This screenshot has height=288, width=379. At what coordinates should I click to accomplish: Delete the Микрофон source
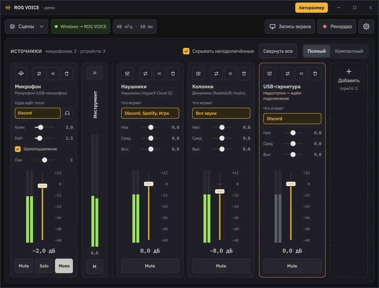[67, 74]
